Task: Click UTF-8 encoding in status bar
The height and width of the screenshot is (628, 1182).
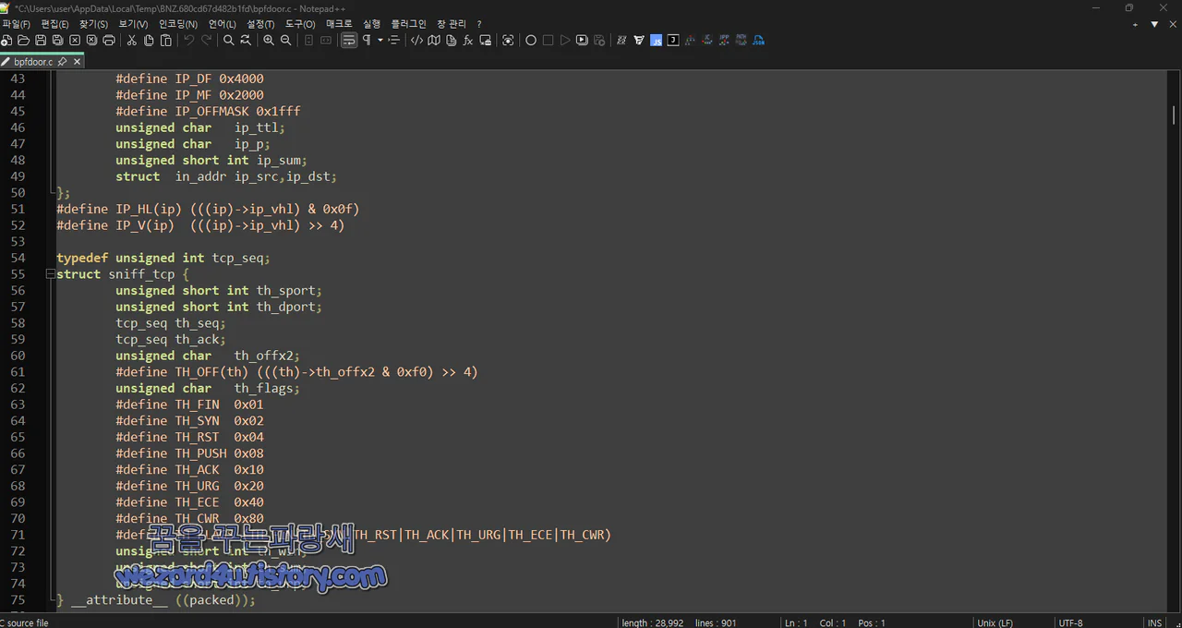Action: pyautogui.click(x=1070, y=622)
